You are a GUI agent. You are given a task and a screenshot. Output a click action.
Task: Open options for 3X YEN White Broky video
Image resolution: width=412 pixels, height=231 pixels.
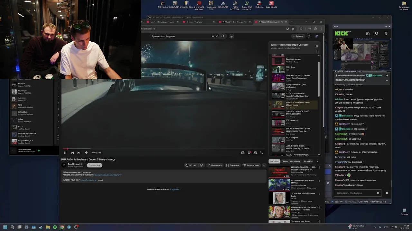[x=319, y=194]
